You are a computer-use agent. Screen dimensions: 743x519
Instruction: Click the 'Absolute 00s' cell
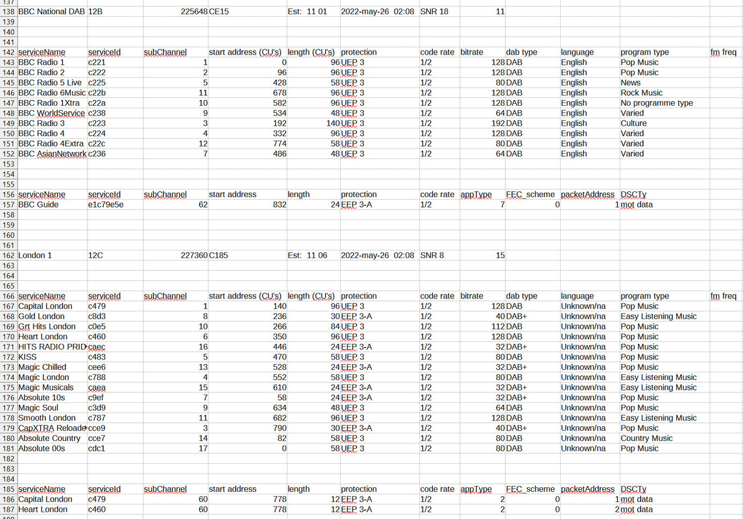click(x=52, y=449)
